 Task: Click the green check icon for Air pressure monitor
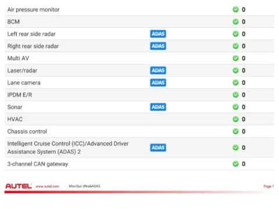235,9
